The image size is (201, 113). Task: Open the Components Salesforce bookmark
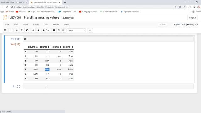coord(68,12)
